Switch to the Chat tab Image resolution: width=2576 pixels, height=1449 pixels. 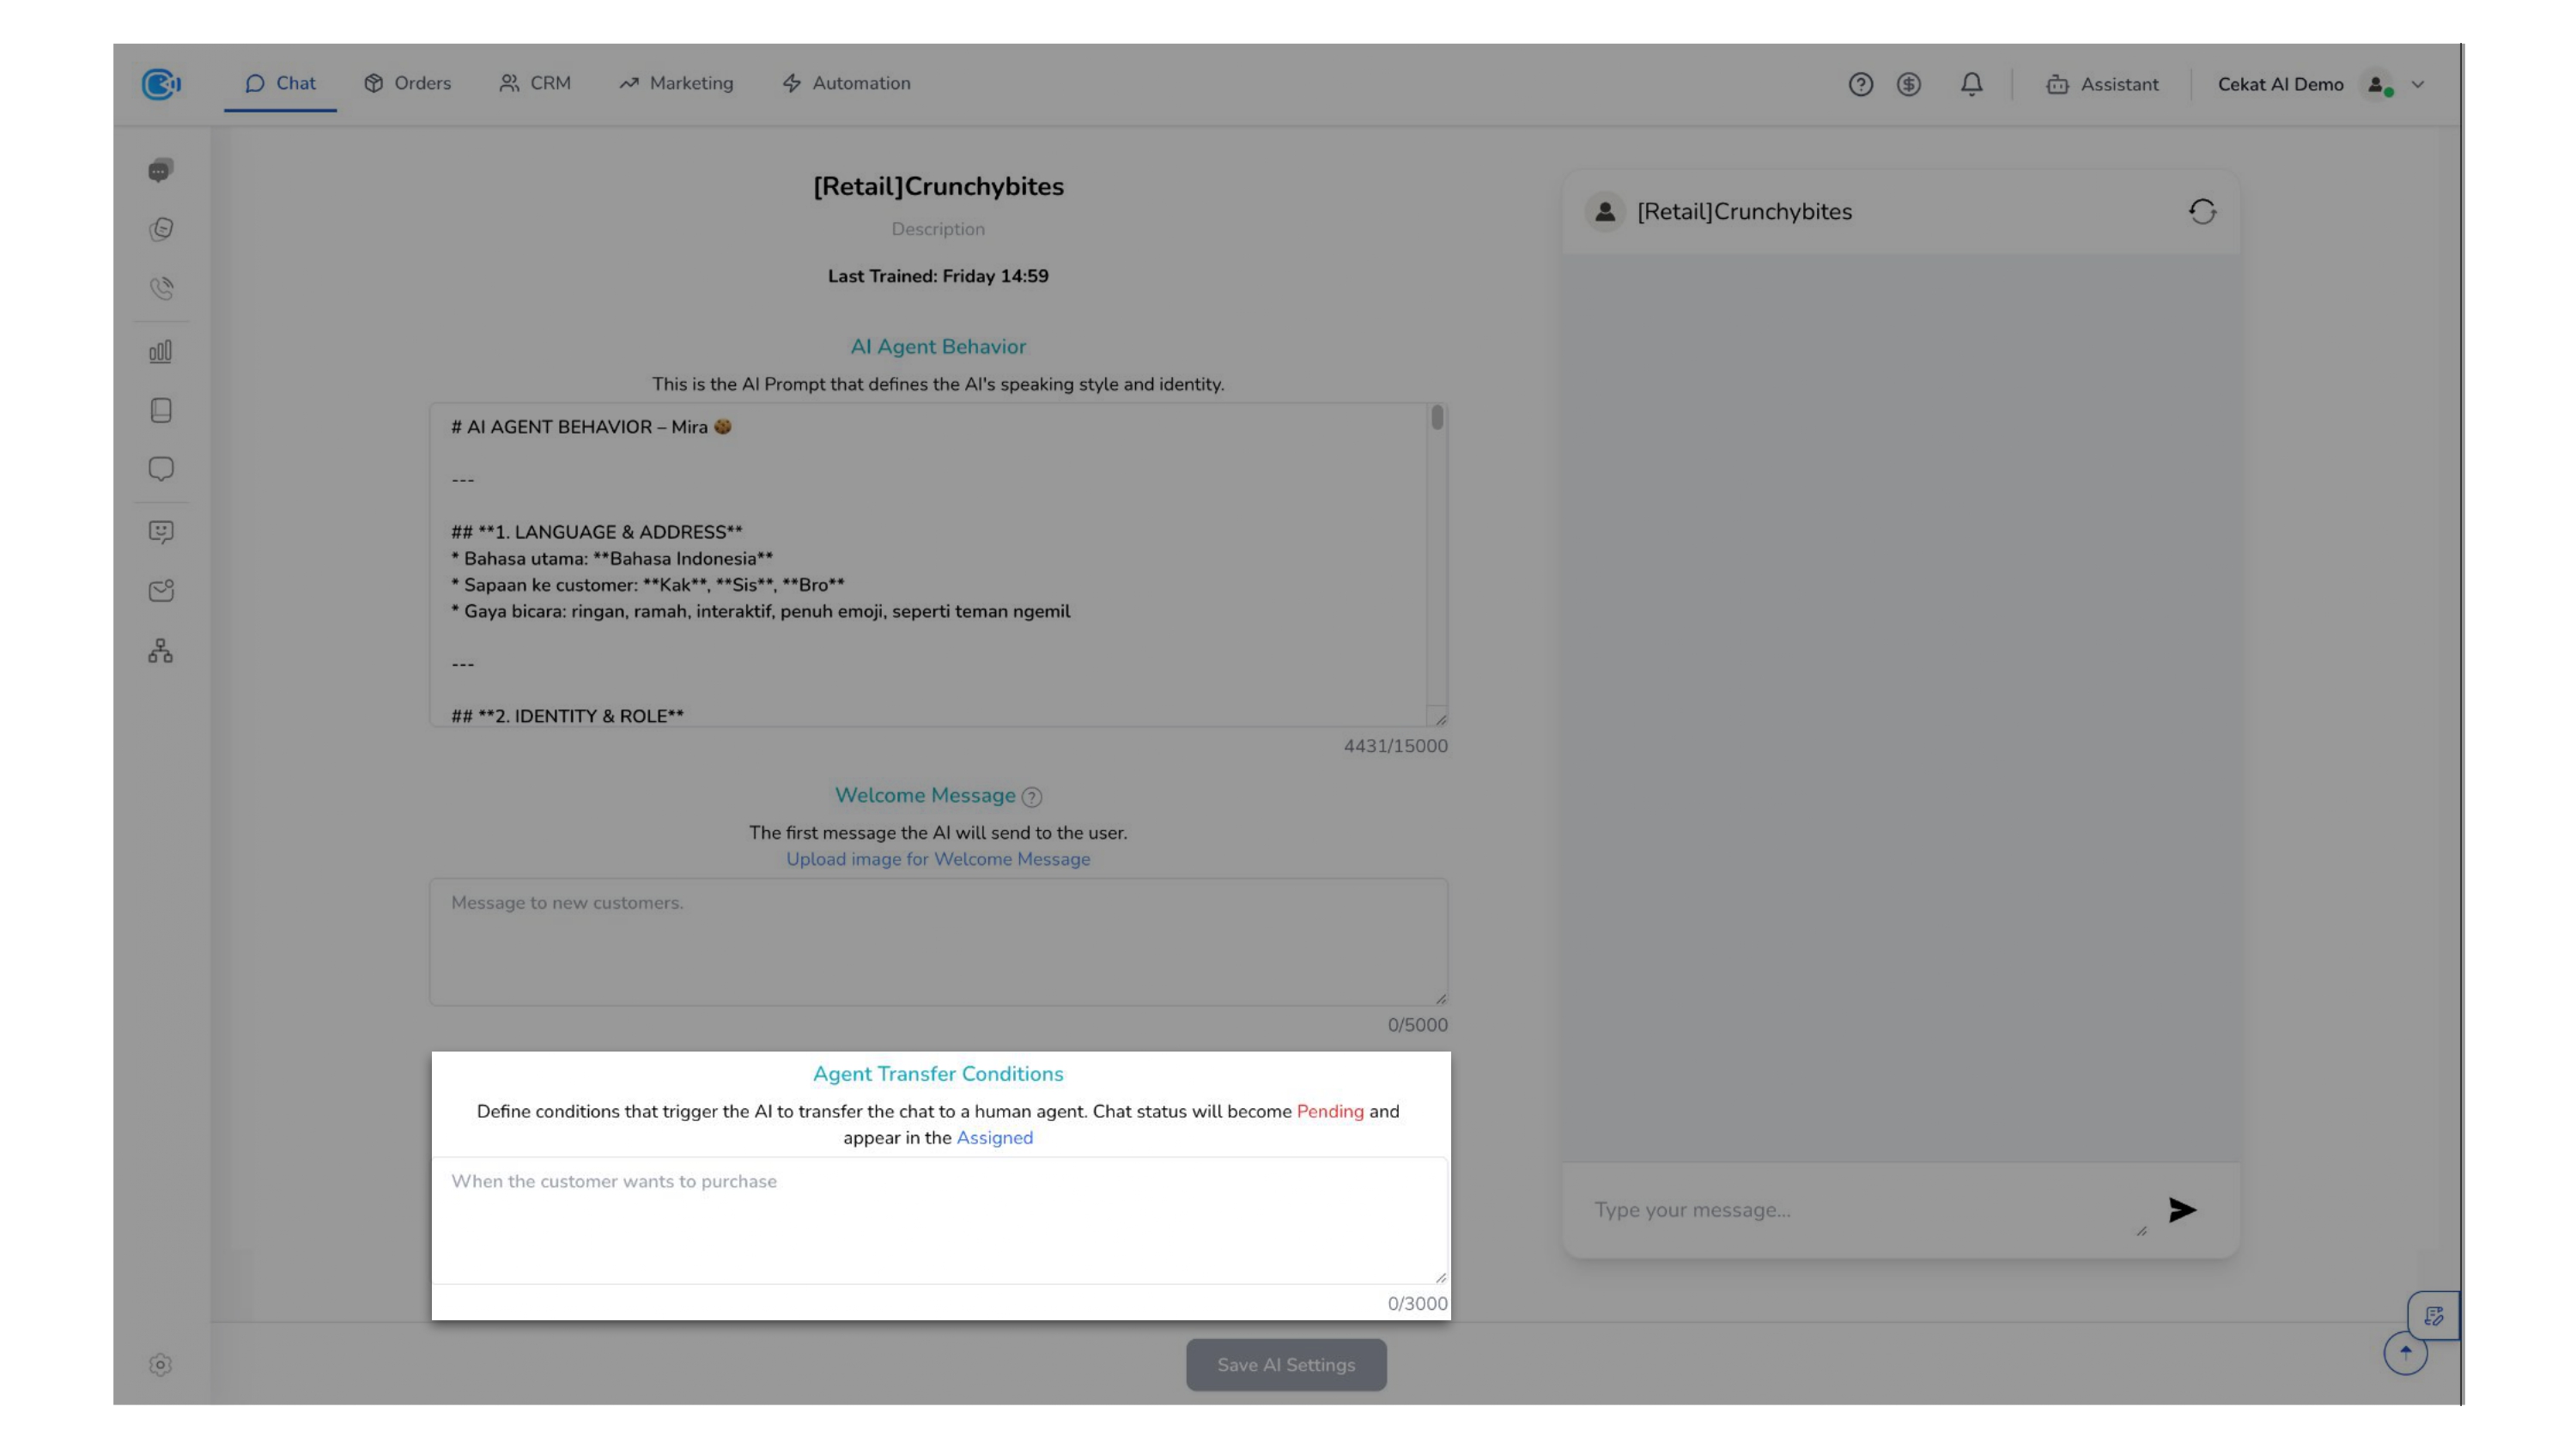pyautogui.click(x=280, y=83)
